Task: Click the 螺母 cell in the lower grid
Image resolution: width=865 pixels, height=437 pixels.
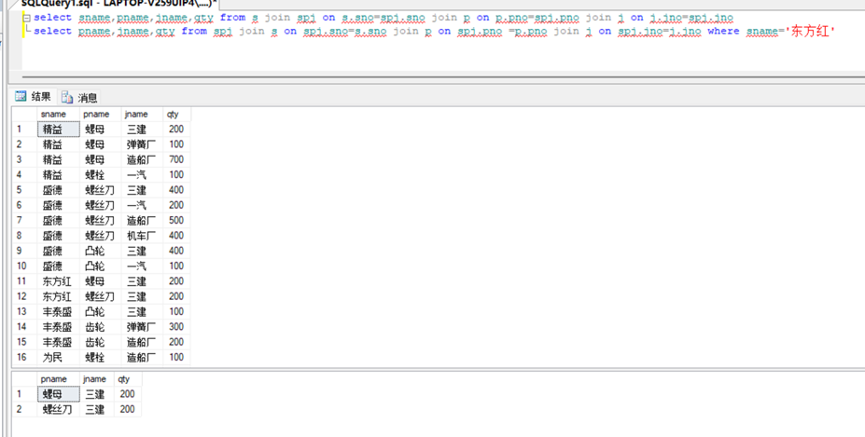Action: pyautogui.click(x=59, y=394)
